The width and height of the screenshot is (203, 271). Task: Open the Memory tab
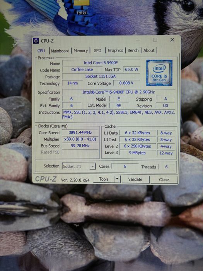[80, 51]
